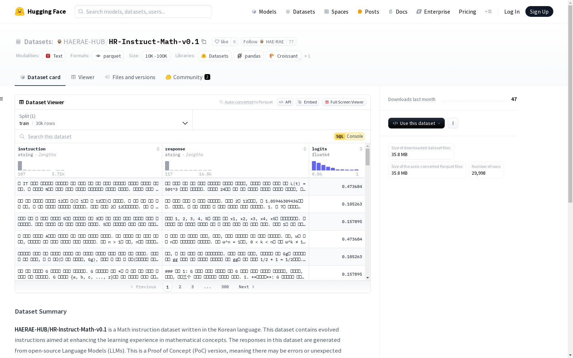Screen dimensions: 573x358
Task: Toggle sort on response column
Action: click(x=305, y=149)
